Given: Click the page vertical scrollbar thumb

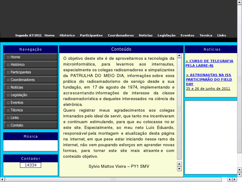Looking at the screenshot, I should pos(239,79).
